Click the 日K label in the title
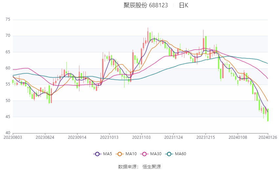This screenshot has width=279, height=170. (183, 5)
